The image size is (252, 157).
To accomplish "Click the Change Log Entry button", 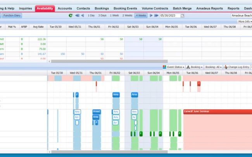I will point(237,67).
